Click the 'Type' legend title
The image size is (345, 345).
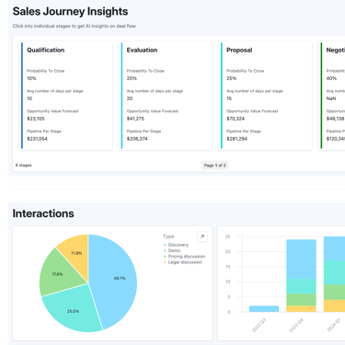pos(168,236)
